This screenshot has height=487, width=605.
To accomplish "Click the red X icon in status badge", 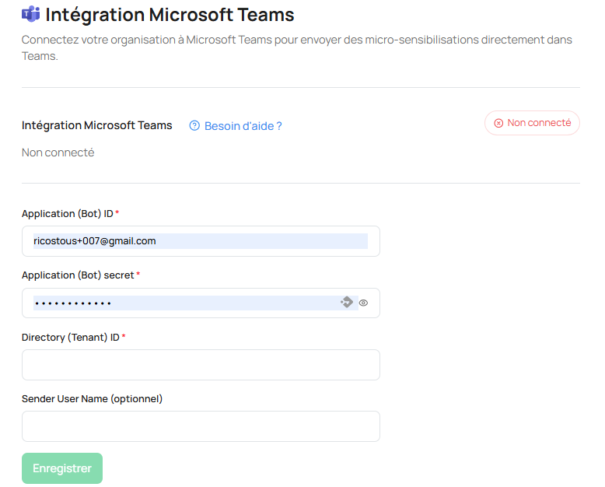I will coord(498,123).
